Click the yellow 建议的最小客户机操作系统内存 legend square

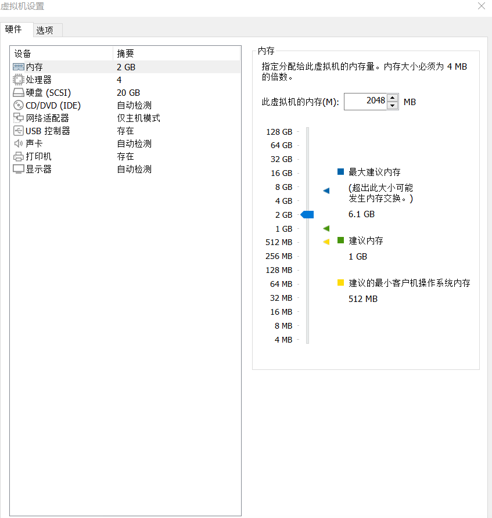[x=340, y=282]
